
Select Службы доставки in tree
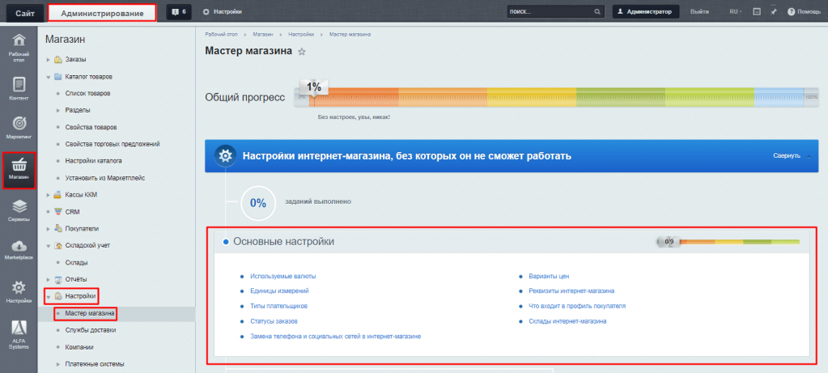click(91, 330)
